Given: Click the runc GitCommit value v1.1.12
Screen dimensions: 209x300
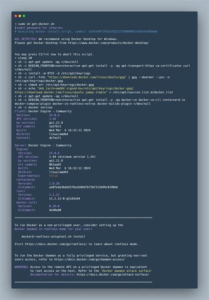Looking at the screenshot, I should 64,199.
